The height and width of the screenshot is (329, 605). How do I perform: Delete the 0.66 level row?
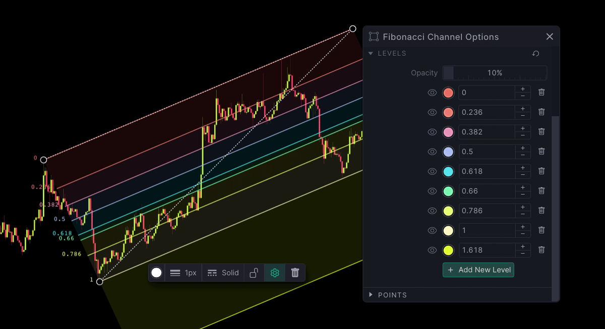[541, 191]
